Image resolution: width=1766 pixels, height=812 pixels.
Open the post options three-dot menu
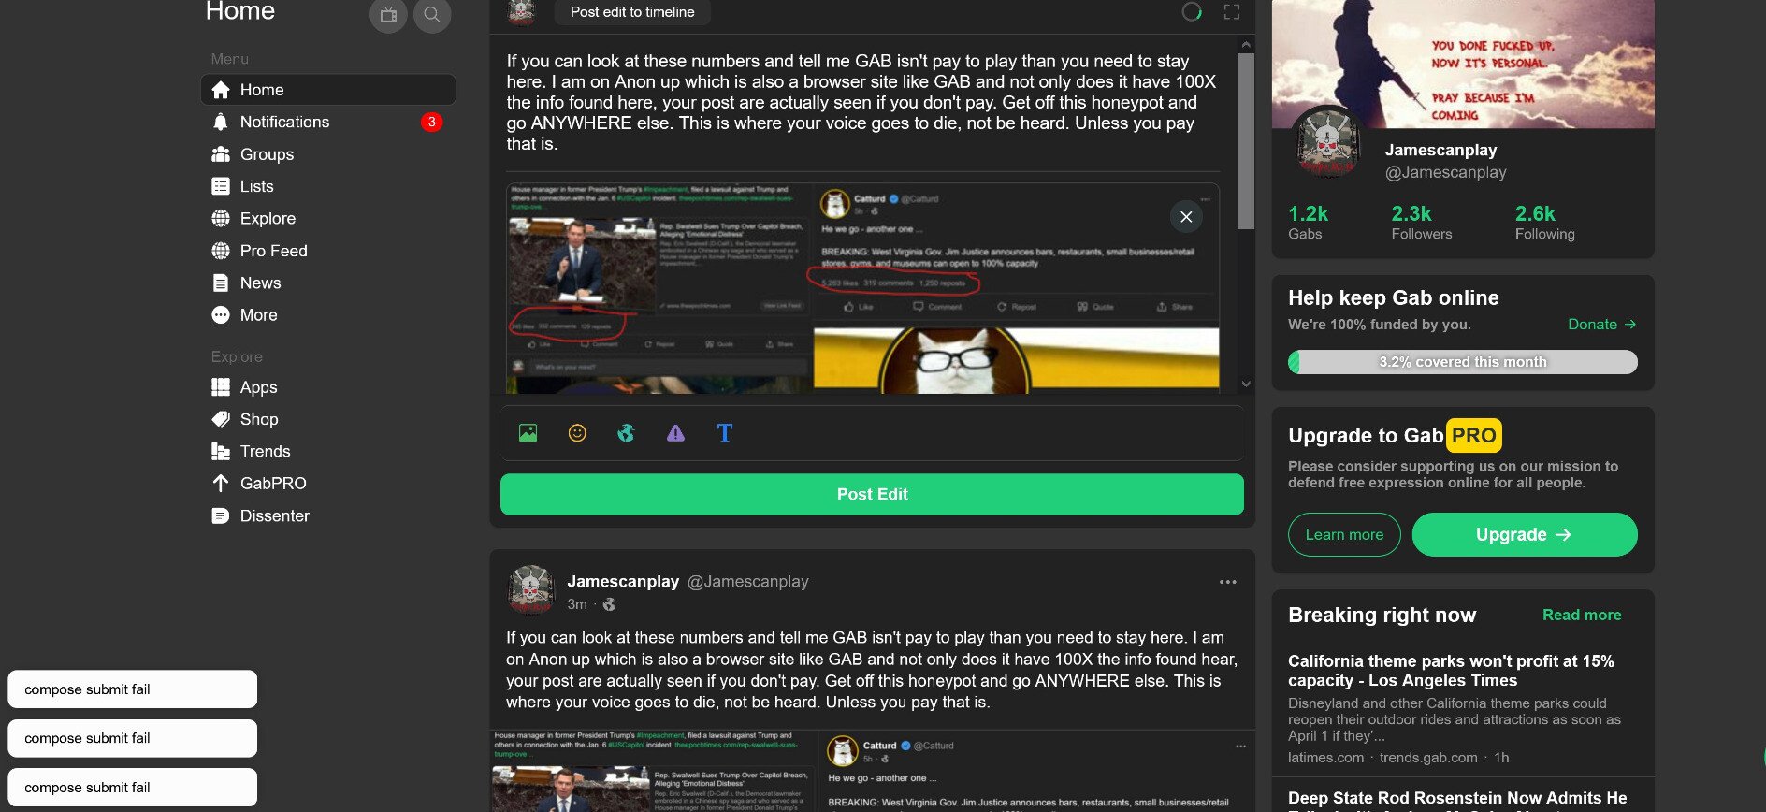pos(1228,582)
